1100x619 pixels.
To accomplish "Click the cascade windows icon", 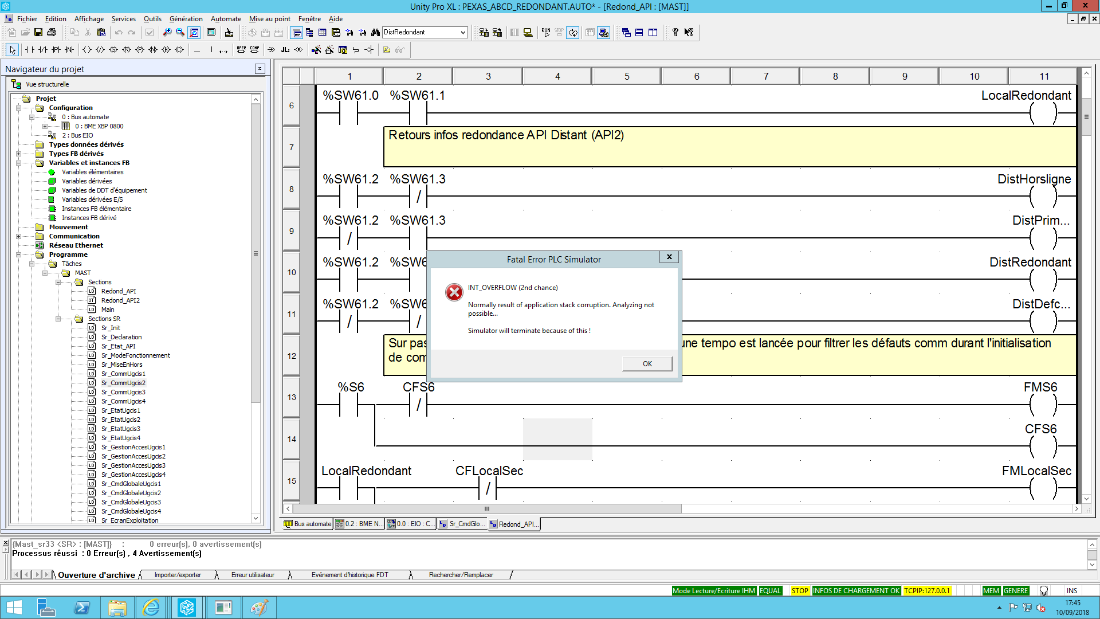I will pos(626,33).
